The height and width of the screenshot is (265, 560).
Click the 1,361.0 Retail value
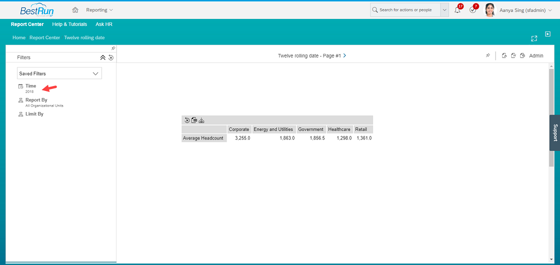[364, 138]
